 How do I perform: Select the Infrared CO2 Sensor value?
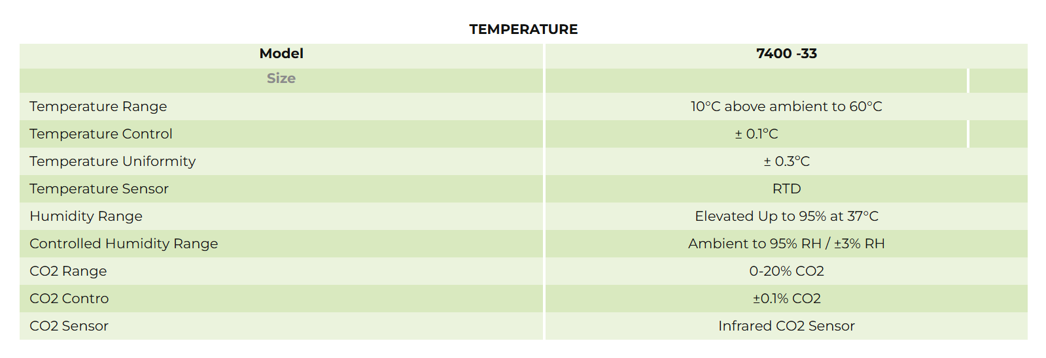786,326
